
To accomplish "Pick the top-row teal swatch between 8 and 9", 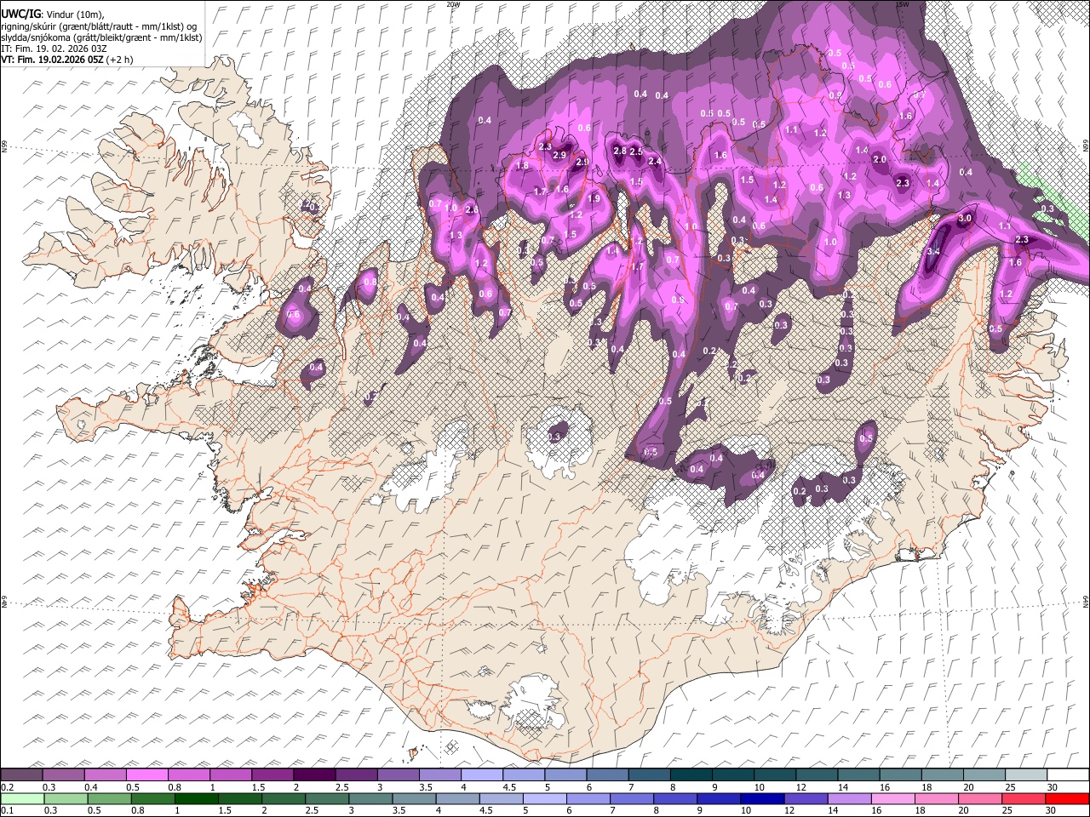I will coord(691,774).
